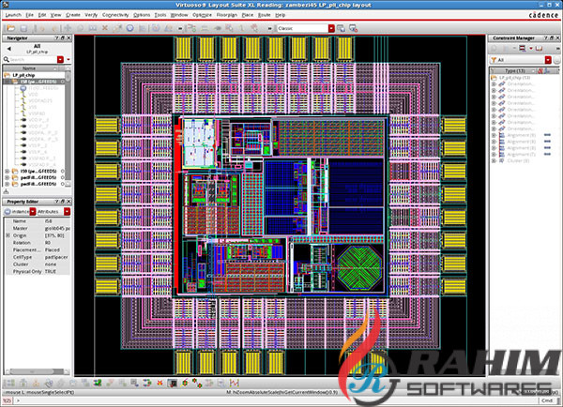Click the Navigator search magnifier icon
The height and width of the screenshot is (407, 563).
pos(7,59)
